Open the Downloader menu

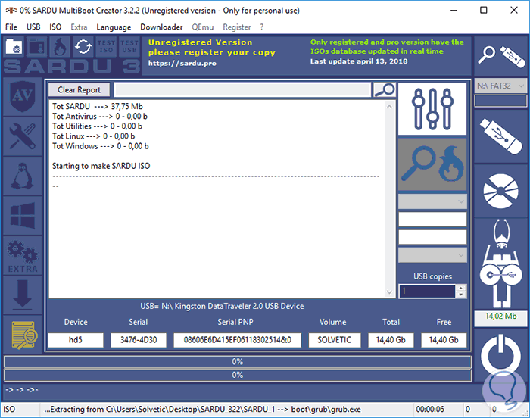pos(161,27)
